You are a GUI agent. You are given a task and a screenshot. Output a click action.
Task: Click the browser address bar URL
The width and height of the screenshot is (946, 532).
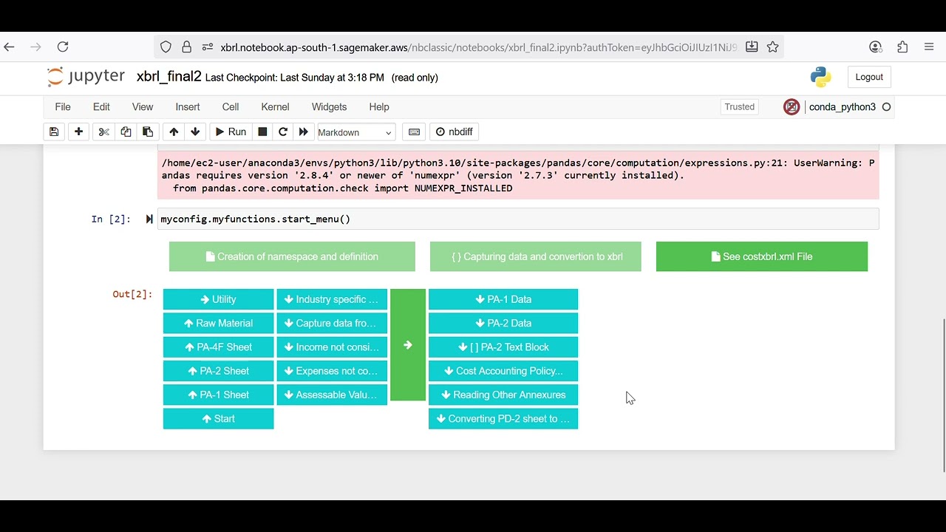tap(478, 47)
